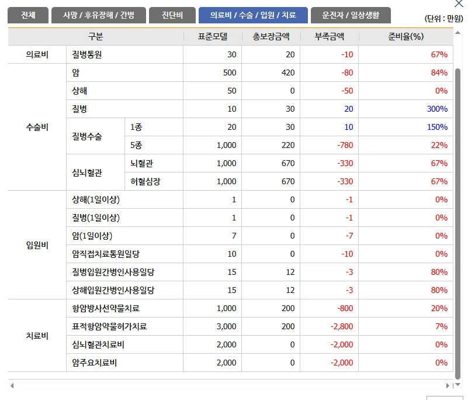Select the 진단비 tab

pos(172,15)
